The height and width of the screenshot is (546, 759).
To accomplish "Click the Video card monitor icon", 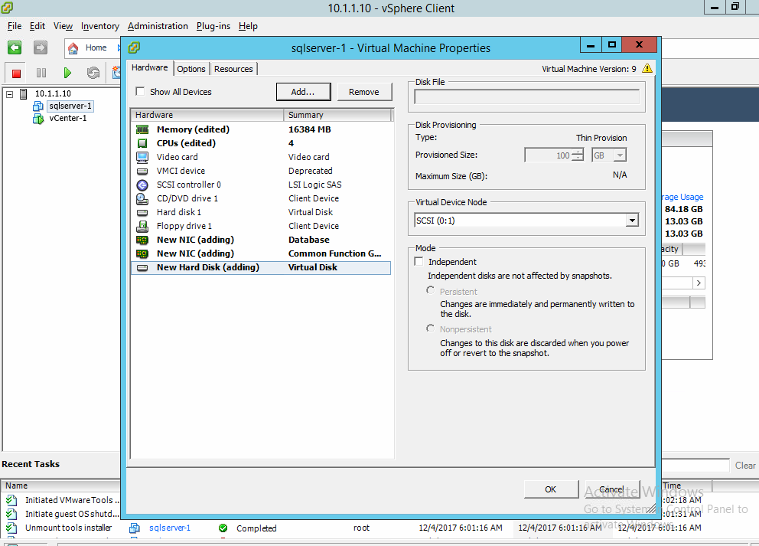I will [142, 157].
